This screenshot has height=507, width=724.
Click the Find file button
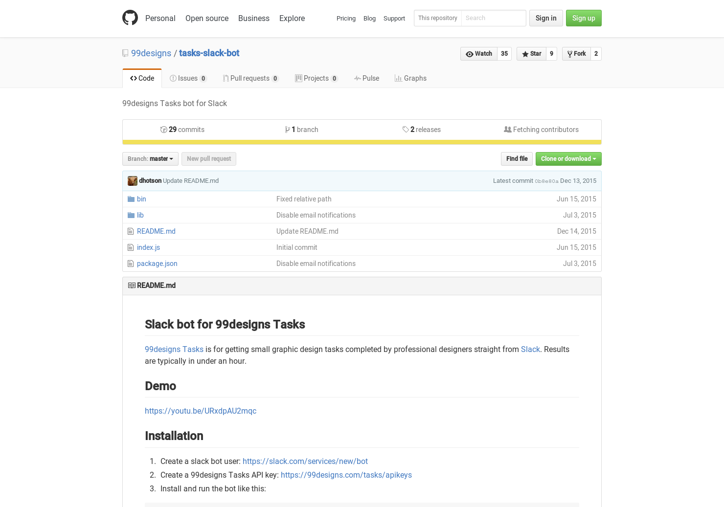pyautogui.click(x=517, y=158)
